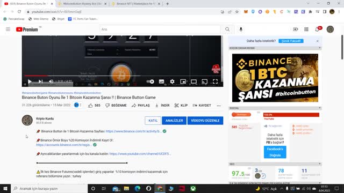Click the Şimdi Yükselt upgrade button
This screenshot has width=344, height=193.
point(291,41)
